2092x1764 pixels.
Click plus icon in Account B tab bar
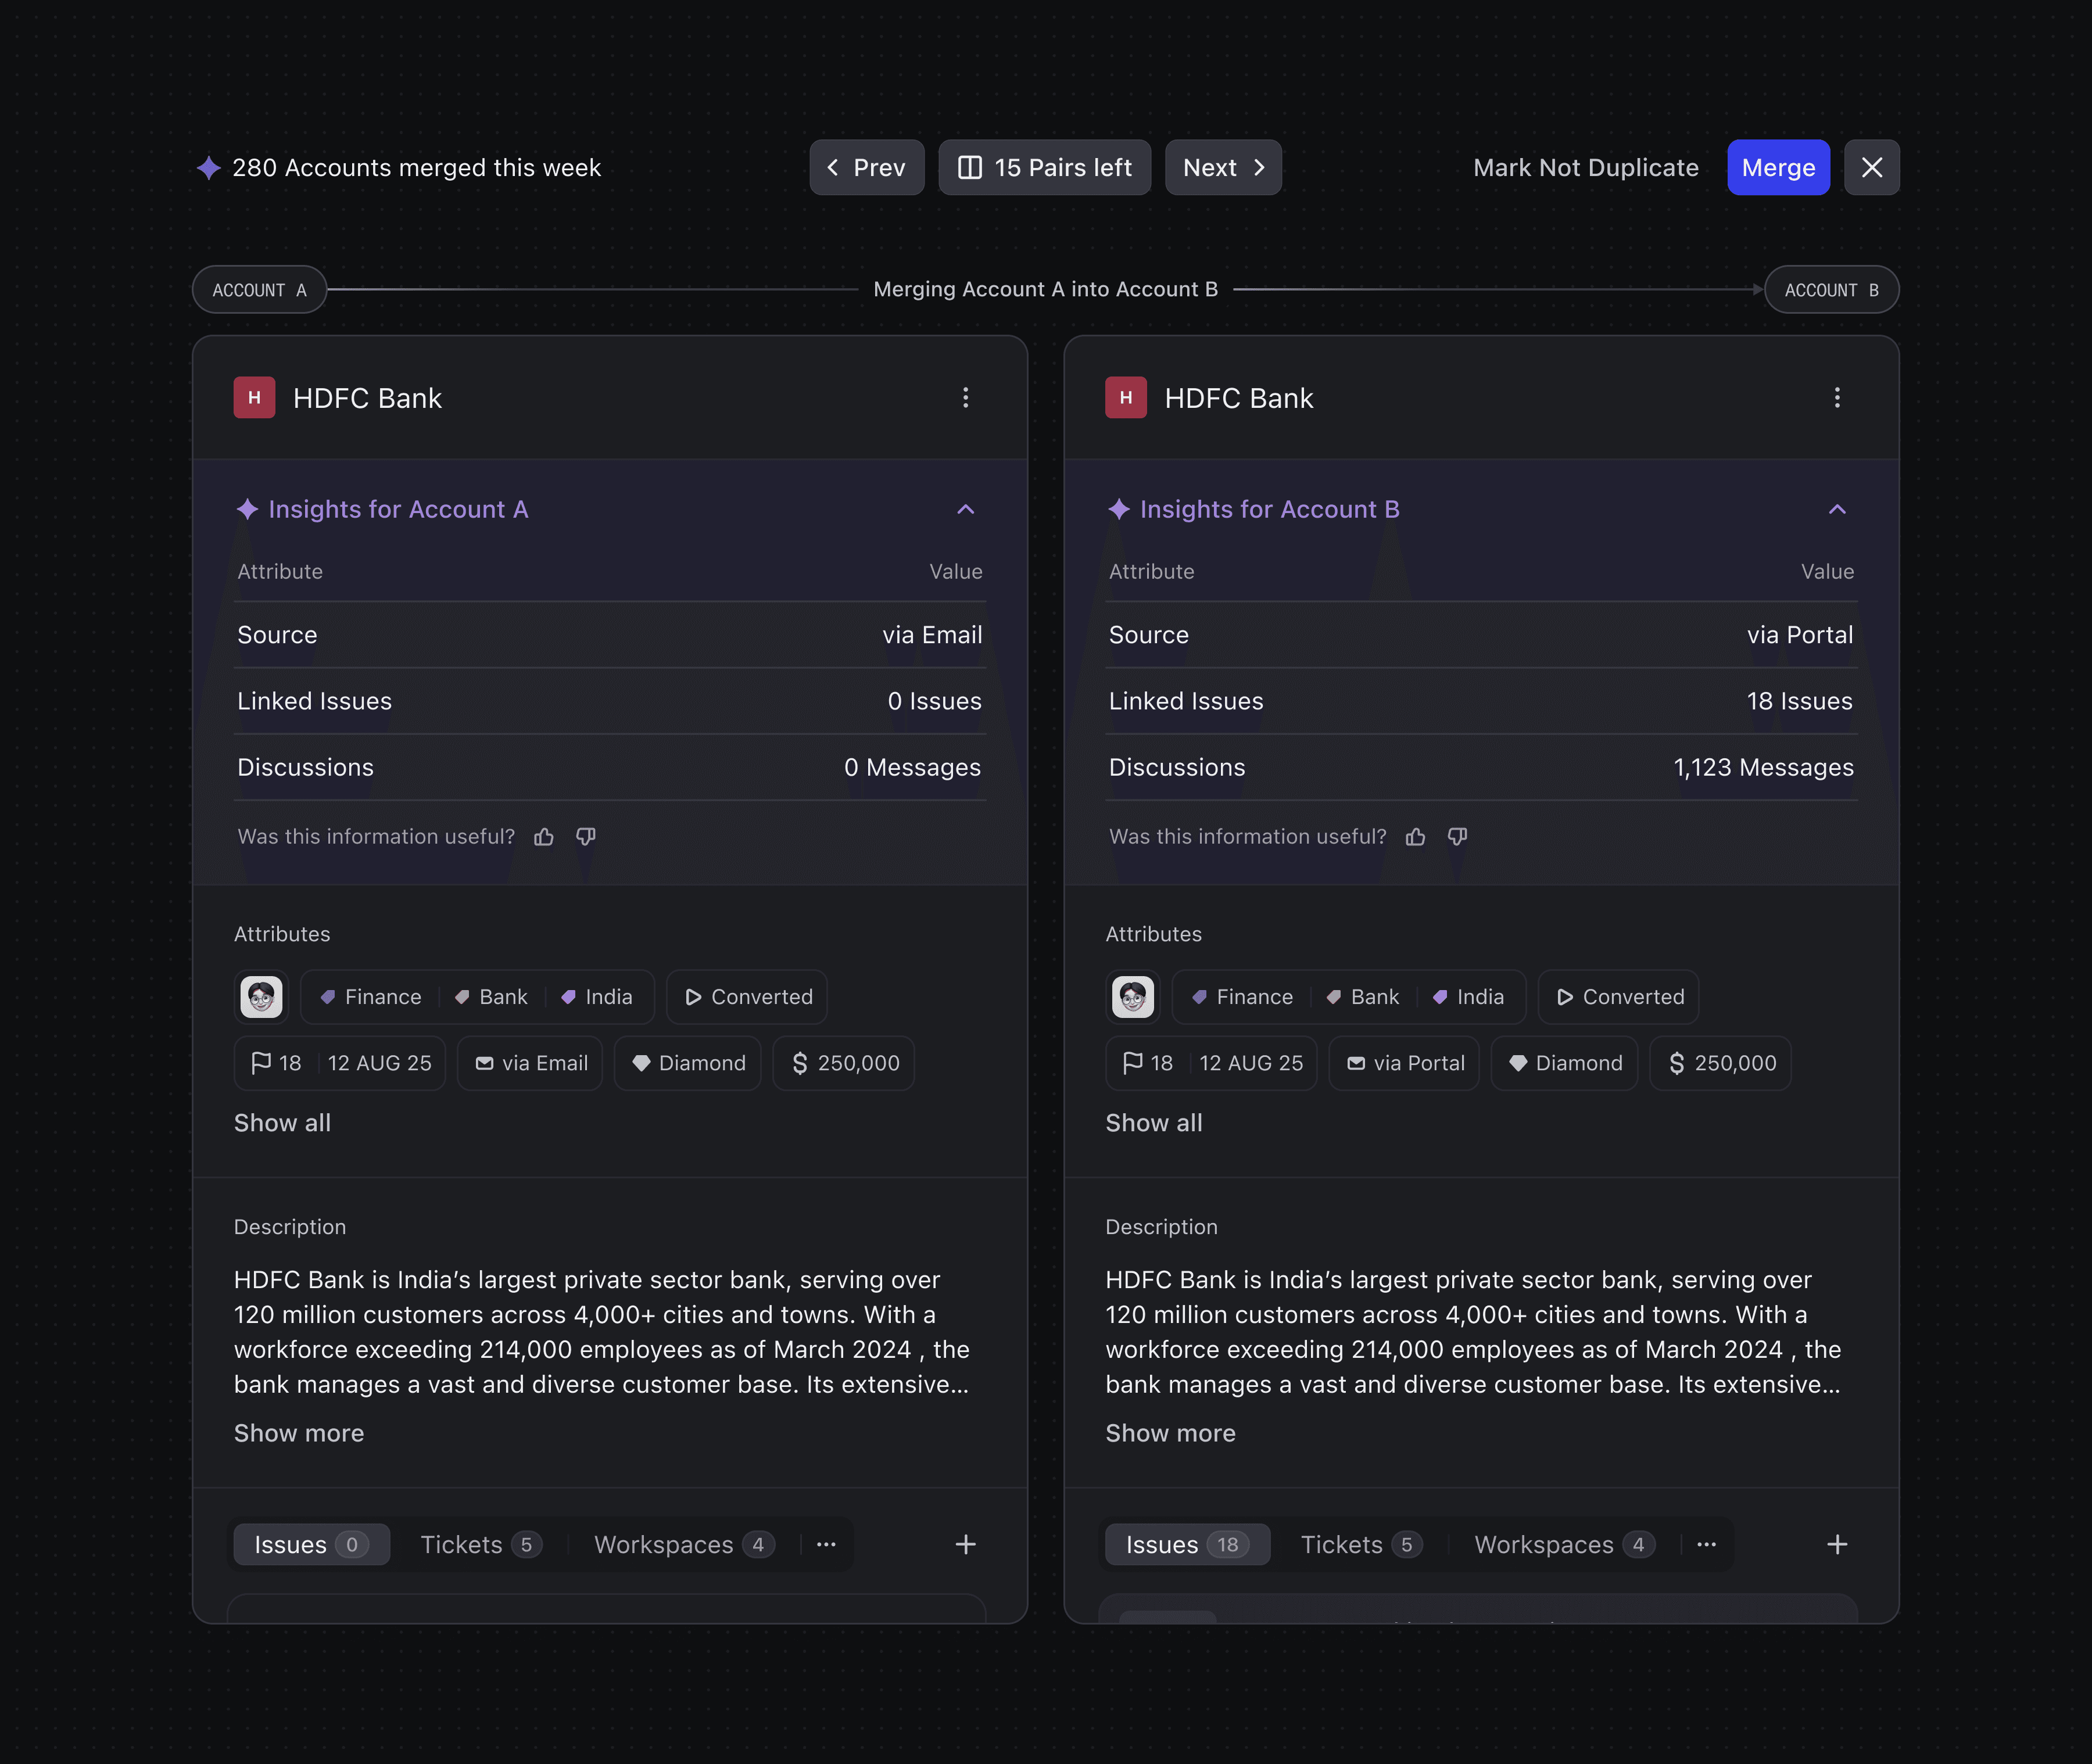pos(1836,1544)
